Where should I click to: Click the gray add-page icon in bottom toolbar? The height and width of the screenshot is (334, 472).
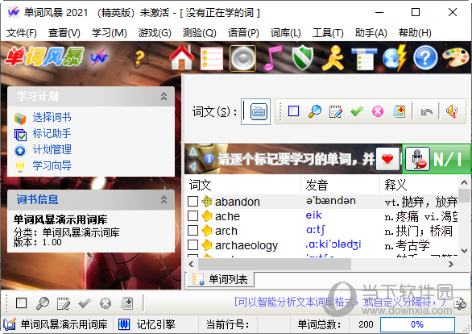pyautogui.click(x=126, y=303)
